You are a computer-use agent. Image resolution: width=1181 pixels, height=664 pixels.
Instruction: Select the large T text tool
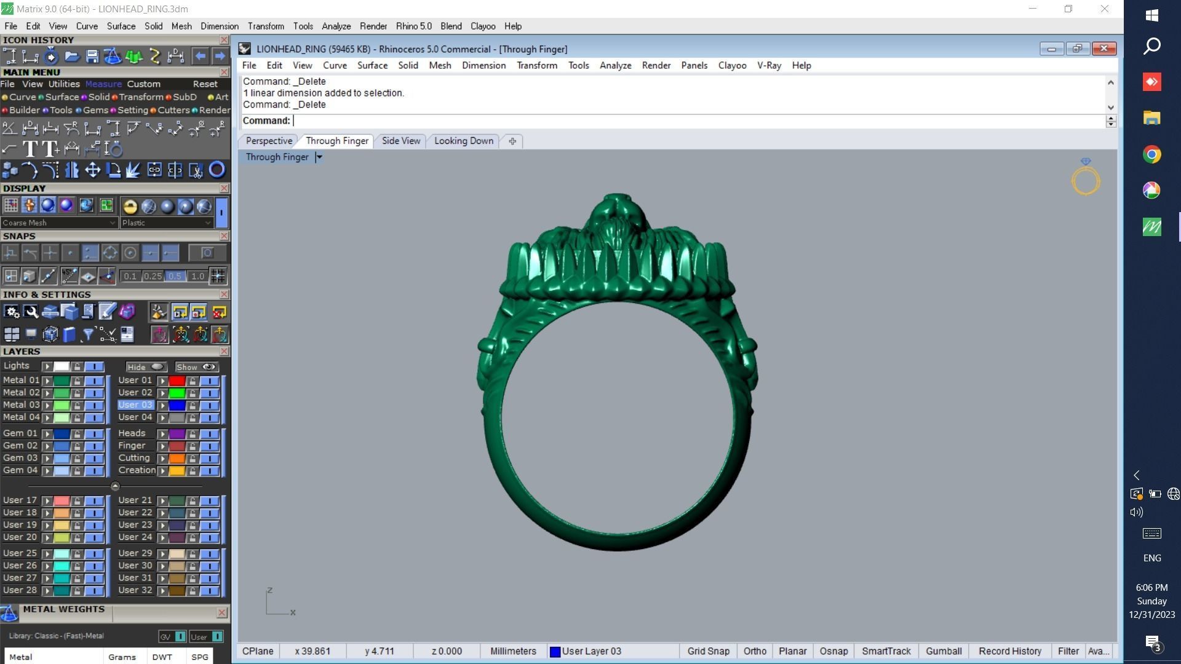30,149
